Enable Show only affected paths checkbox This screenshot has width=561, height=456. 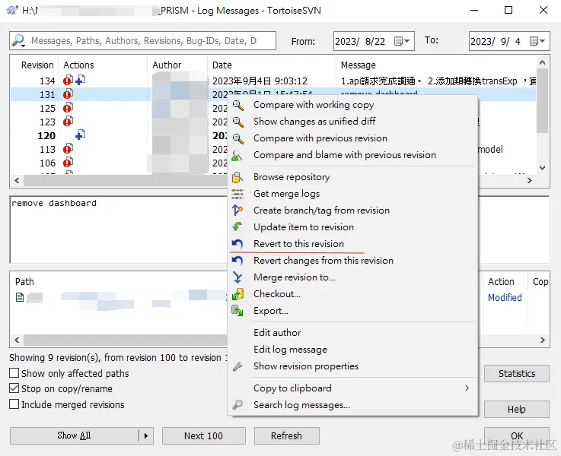coord(14,373)
